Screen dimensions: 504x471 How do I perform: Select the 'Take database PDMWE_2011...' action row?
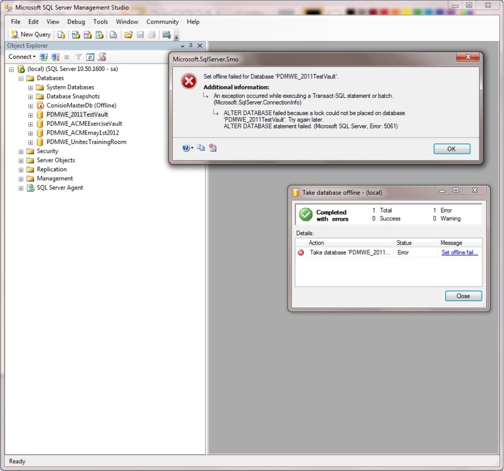tap(388, 252)
